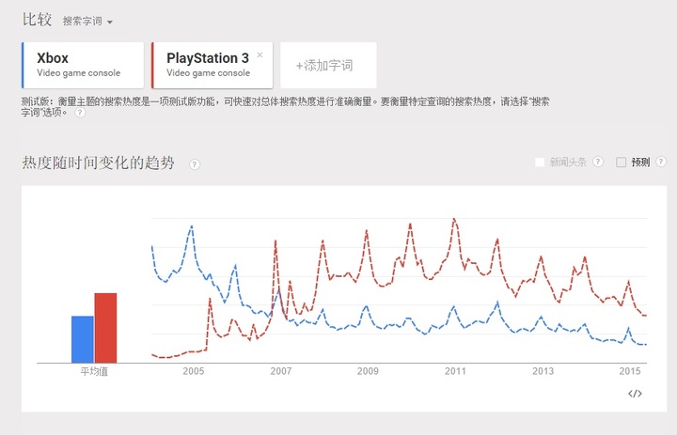677x435 pixels.
Task: Select the PlayStation 3 term card
Action: pos(209,65)
